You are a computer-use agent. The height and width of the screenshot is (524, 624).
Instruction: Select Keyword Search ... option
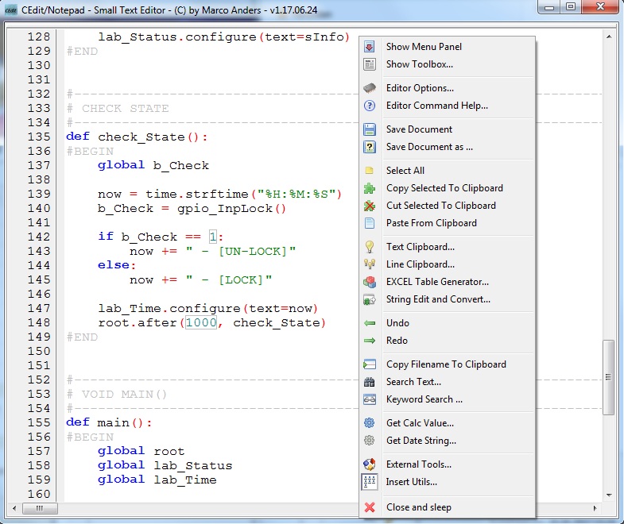click(x=424, y=399)
